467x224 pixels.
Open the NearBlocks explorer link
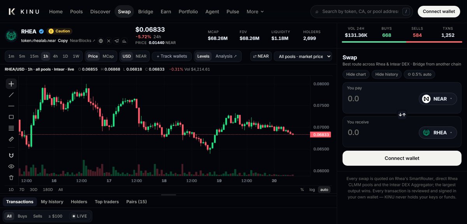click(x=83, y=40)
